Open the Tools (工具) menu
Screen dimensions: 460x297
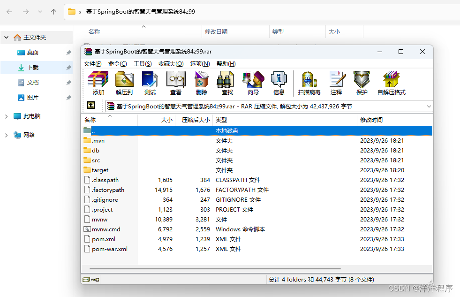point(143,64)
